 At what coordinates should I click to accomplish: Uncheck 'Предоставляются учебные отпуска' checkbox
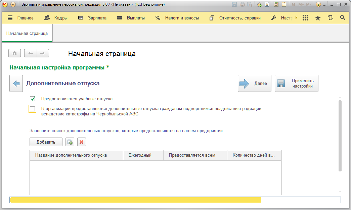33,99
